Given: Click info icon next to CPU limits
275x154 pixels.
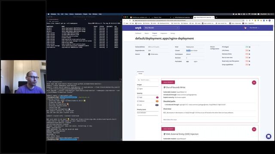Looking at the screenshot, I should click(x=250, y=50).
